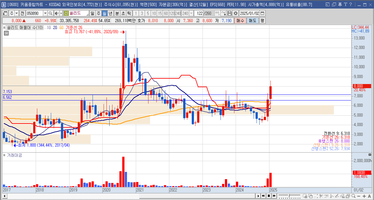This screenshot has height=200, width=374.
Task: Select the 15 interval button
Action: click(160, 13)
